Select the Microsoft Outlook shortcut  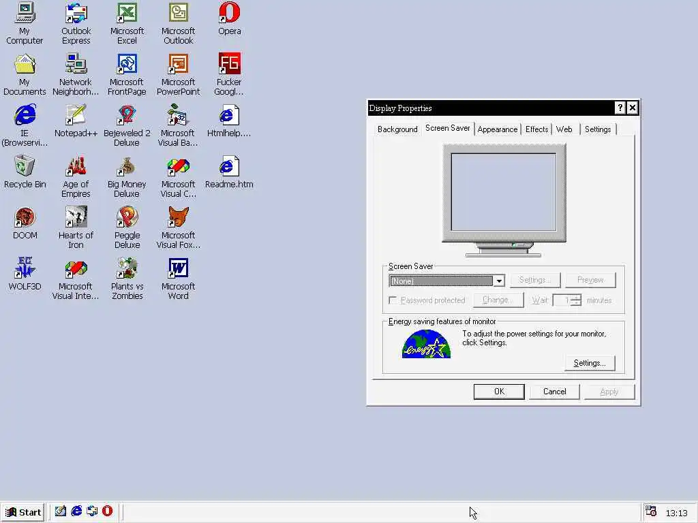coord(178,23)
